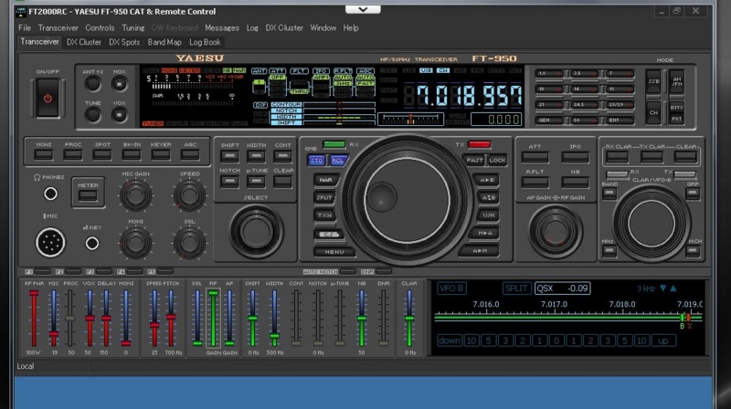Toggle the LOCK dial button
This screenshot has width=731, height=409.
497,161
